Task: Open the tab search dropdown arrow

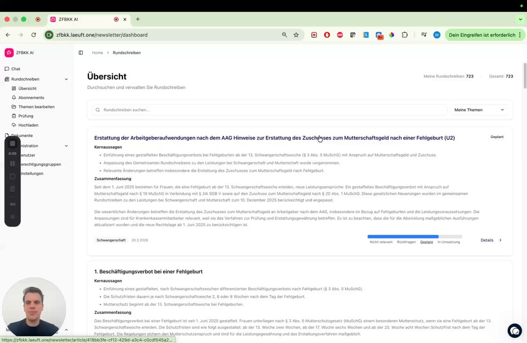Action: (520, 20)
